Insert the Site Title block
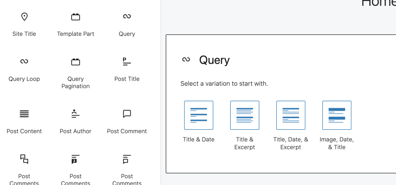This screenshot has width=396, height=185. pos(24,24)
